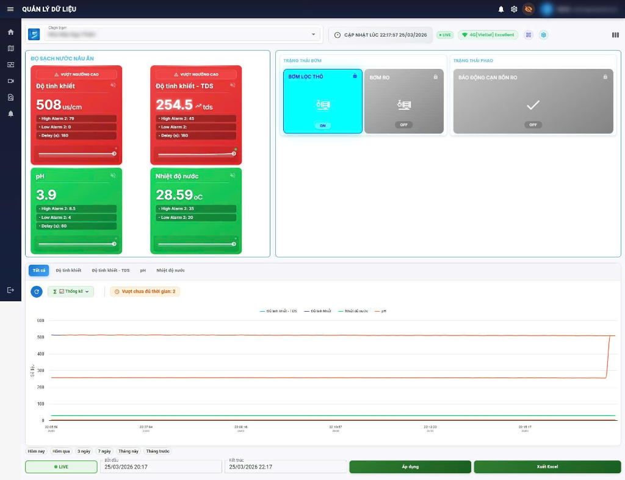Mute the pH card alarm sound

[113, 176]
